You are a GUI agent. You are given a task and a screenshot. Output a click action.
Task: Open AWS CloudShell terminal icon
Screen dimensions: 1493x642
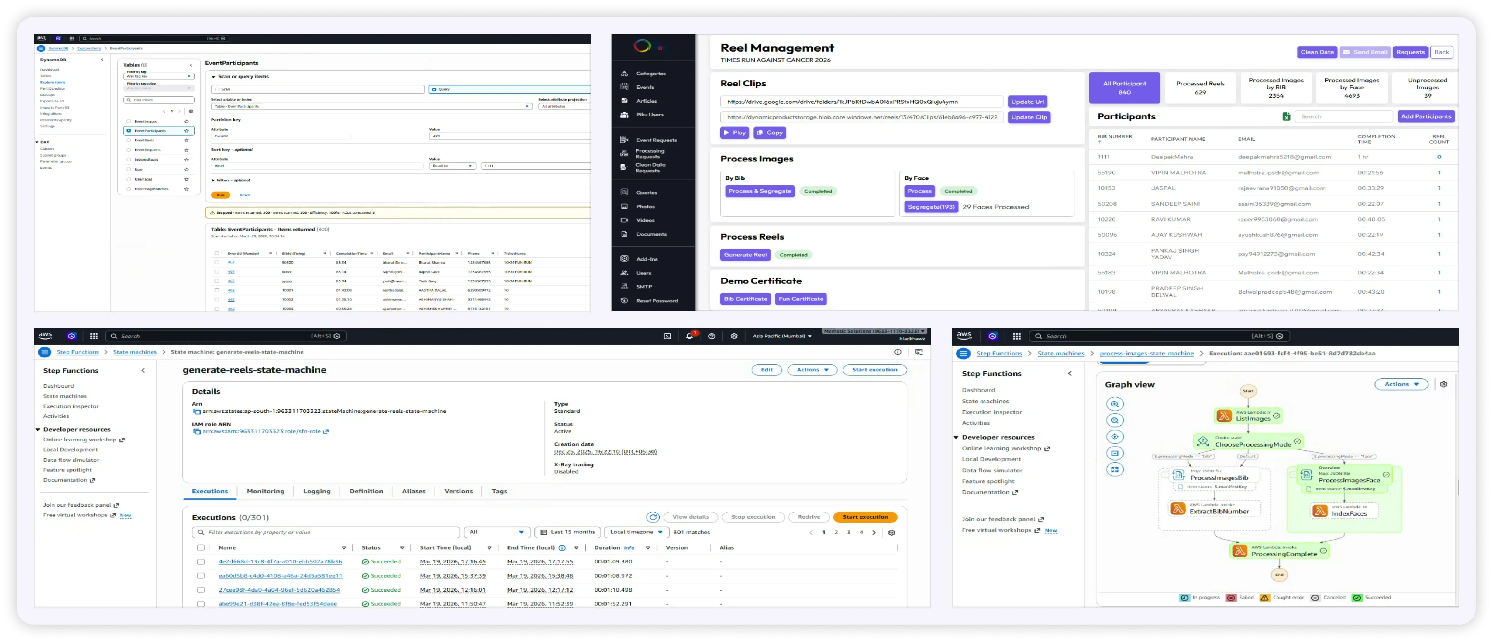pos(667,336)
